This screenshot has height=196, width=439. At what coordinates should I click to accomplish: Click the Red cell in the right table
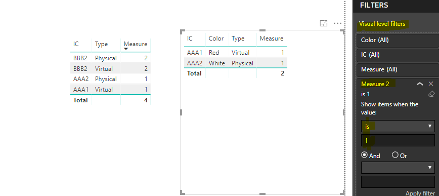pyautogui.click(x=214, y=53)
